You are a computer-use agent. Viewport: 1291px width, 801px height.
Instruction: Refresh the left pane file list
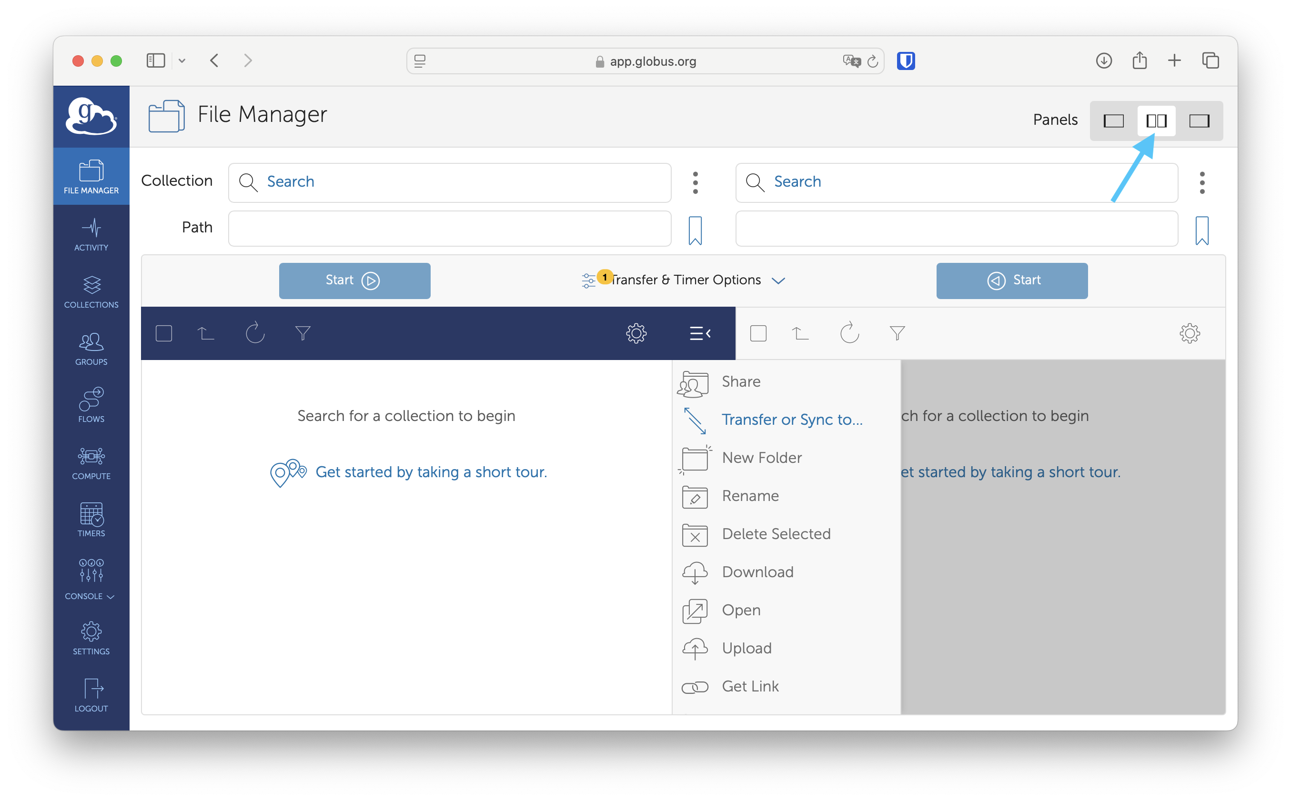coord(255,333)
